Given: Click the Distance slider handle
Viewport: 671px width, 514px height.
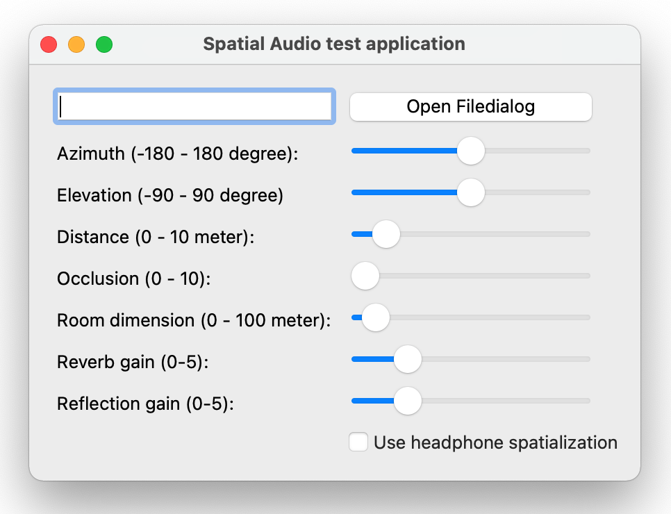Looking at the screenshot, I should tap(386, 234).
